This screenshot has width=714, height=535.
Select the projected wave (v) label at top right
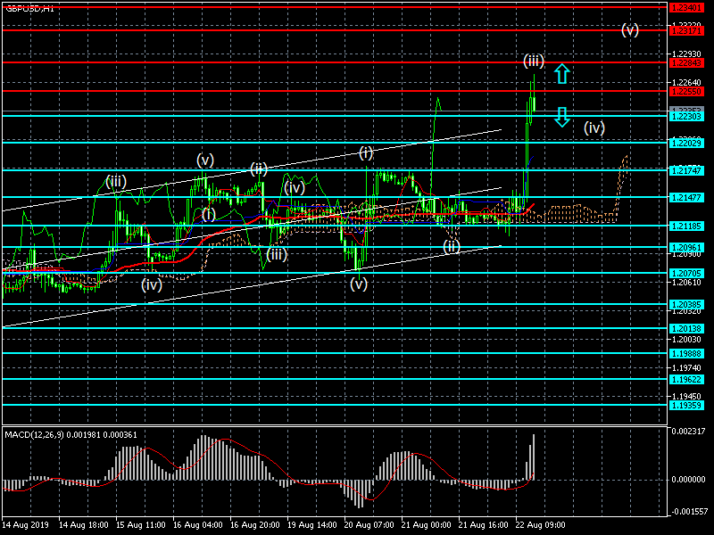630,29
